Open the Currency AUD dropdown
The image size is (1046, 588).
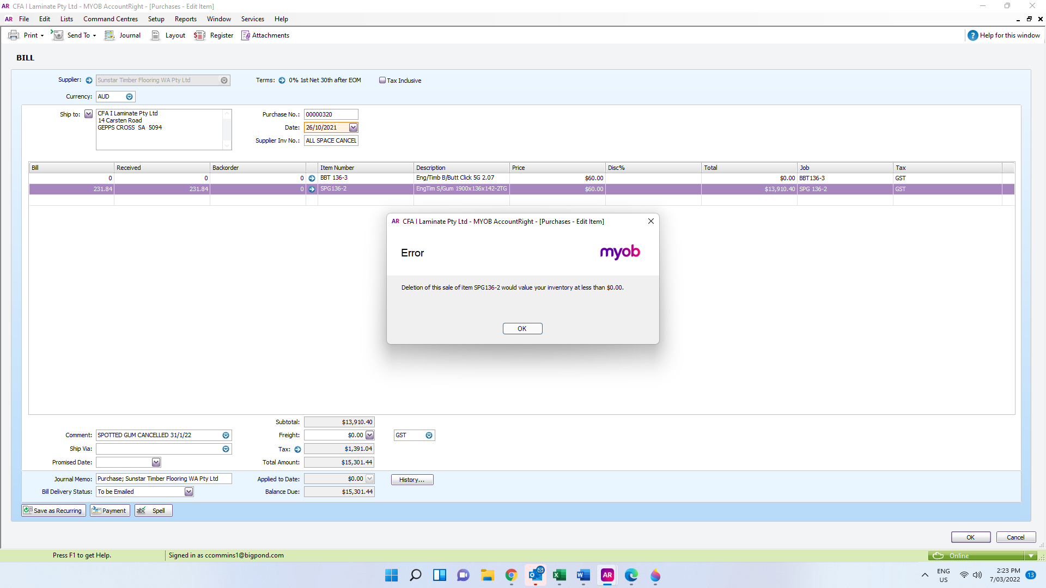129,97
